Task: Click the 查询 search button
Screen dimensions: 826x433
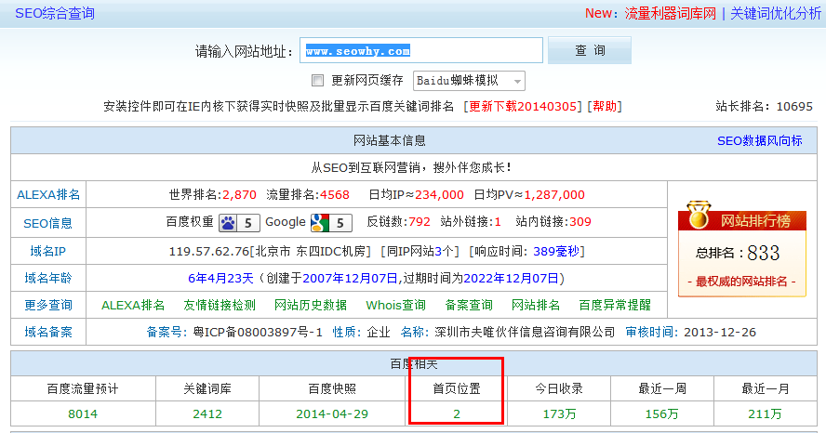Action: click(589, 50)
